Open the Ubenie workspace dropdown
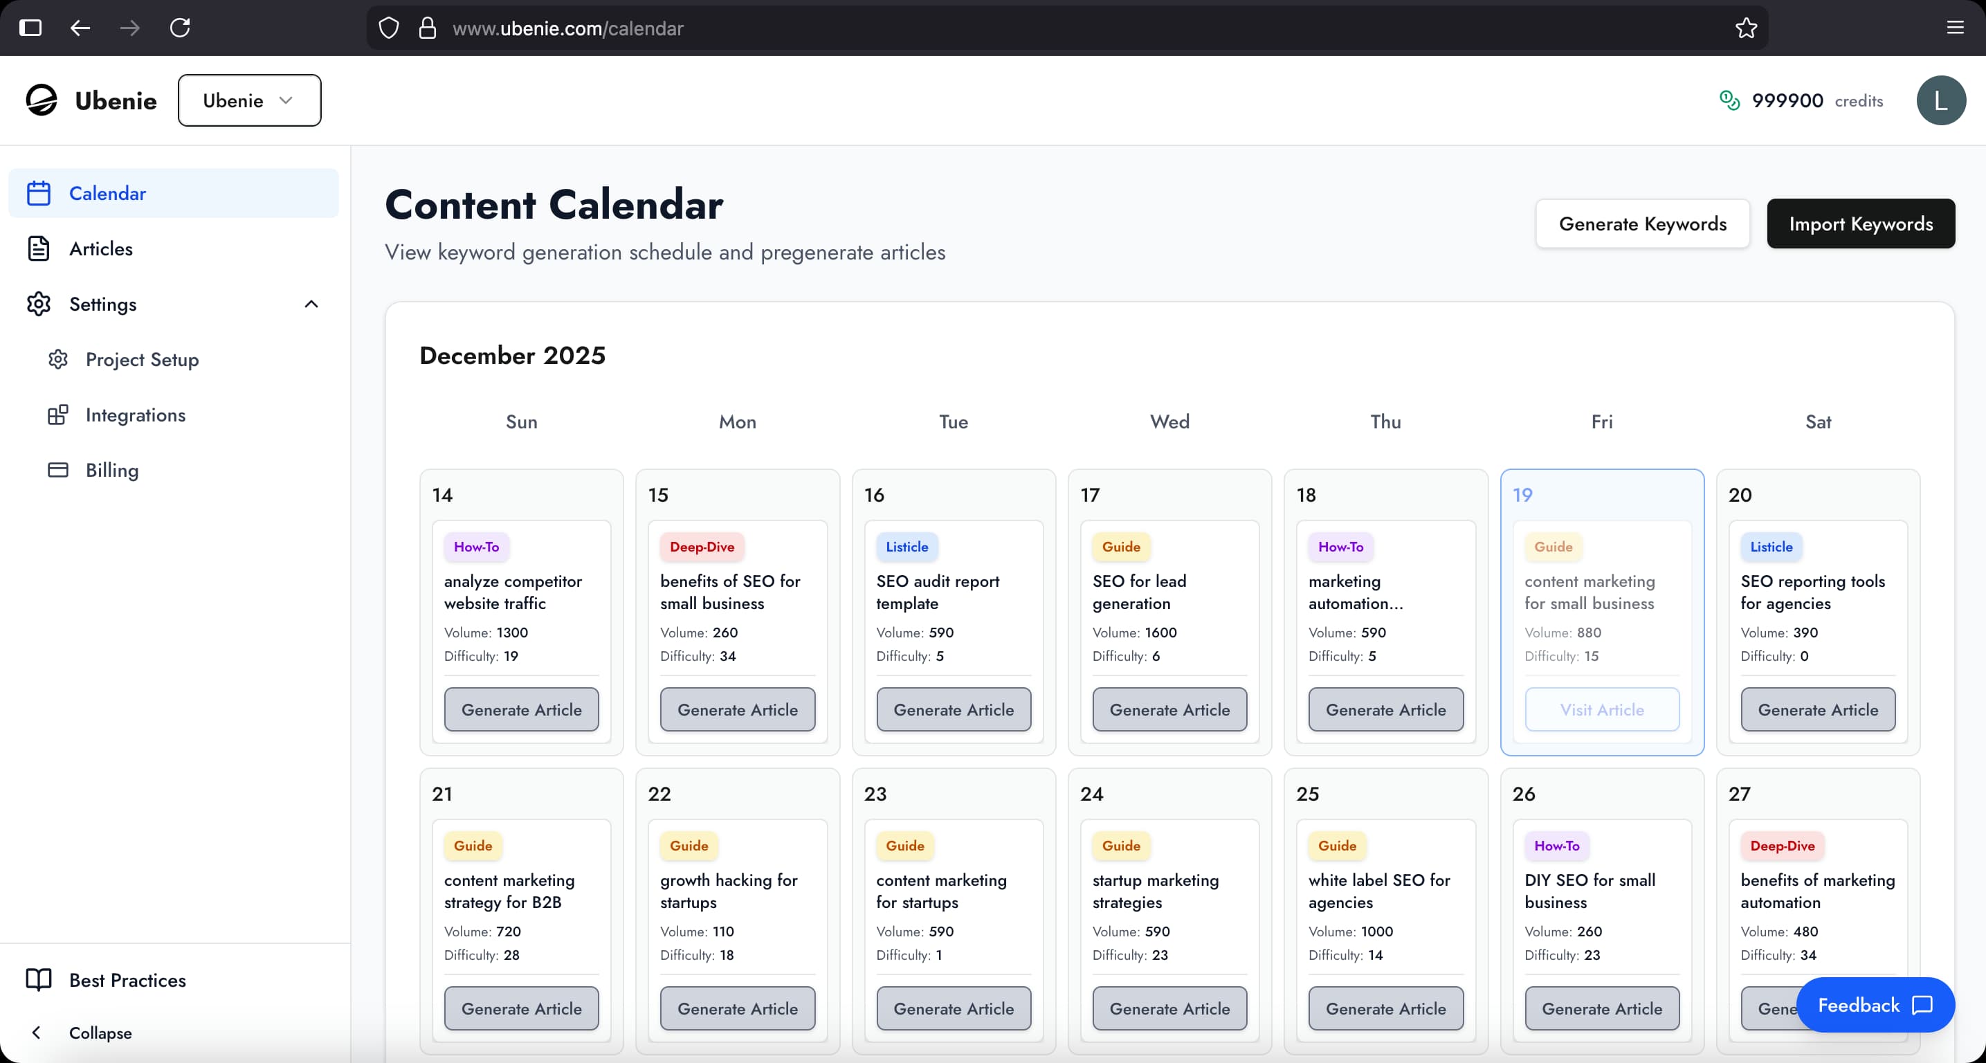The height and width of the screenshot is (1063, 1986). pos(249,100)
